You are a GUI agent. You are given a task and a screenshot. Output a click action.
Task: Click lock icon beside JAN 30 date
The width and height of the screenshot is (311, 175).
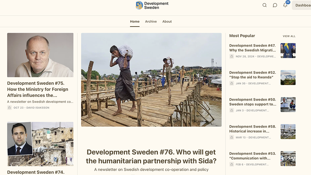pos(232,83)
